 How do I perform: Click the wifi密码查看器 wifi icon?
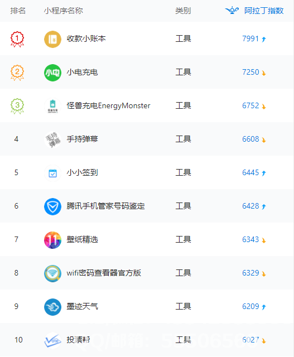click(x=52, y=273)
